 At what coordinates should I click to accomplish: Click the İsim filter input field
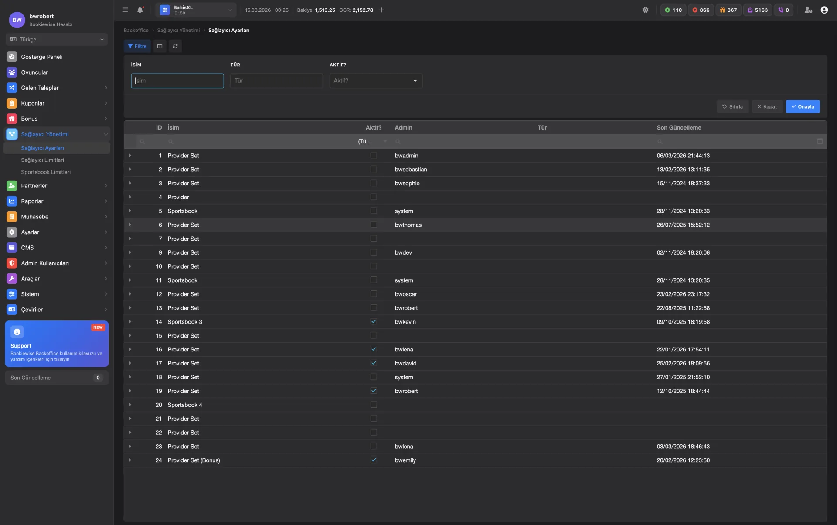click(177, 81)
